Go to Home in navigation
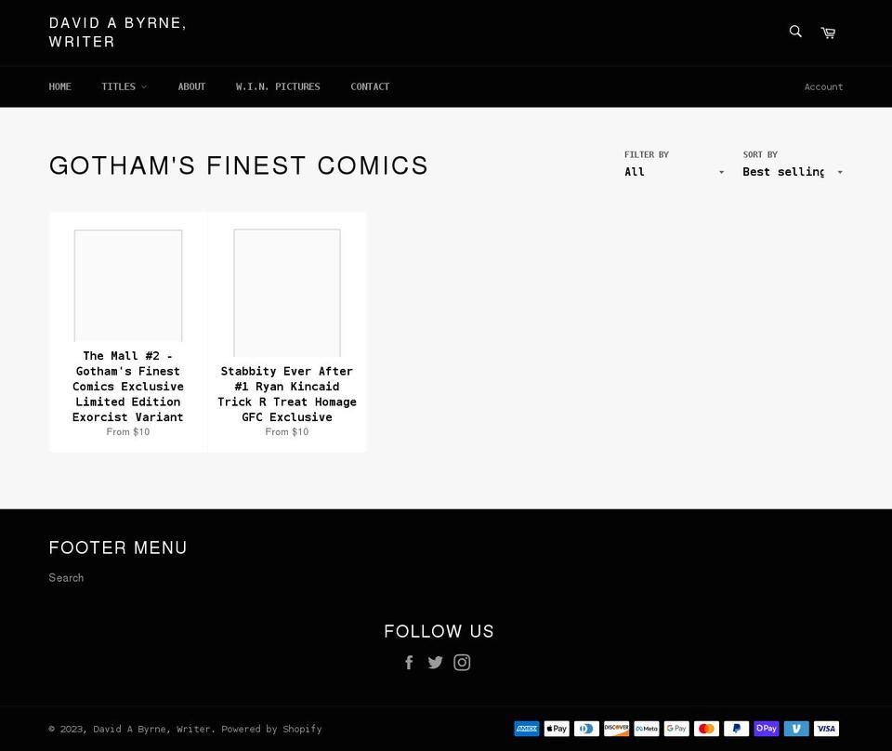892x751 pixels. point(59,86)
